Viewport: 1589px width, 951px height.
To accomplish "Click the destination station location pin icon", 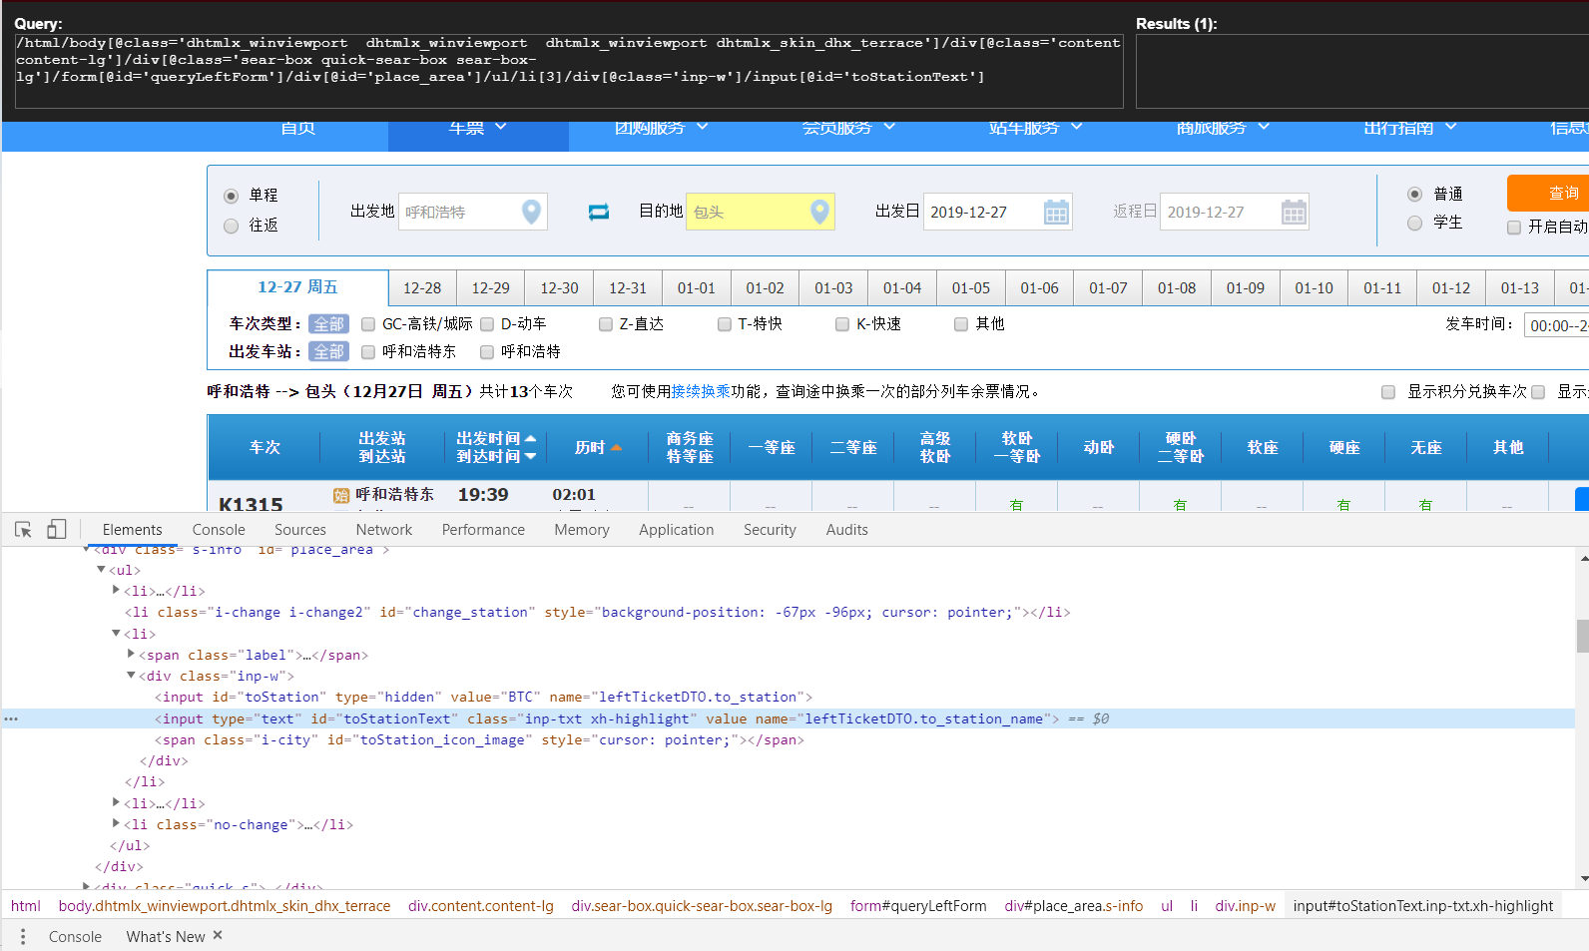I will click(x=819, y=212).
